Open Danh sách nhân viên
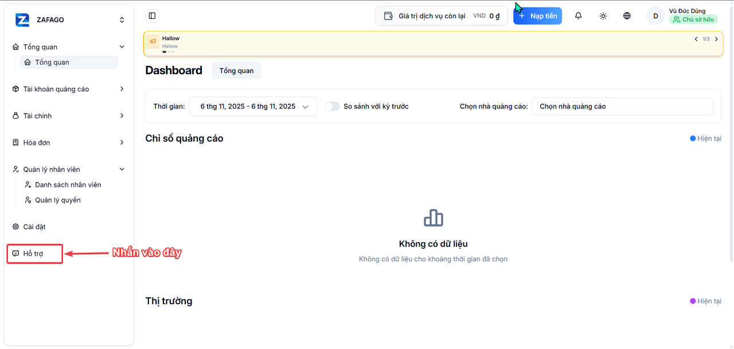Image resolution: width=734 pixels, height=349 pixels. [68, 185]
